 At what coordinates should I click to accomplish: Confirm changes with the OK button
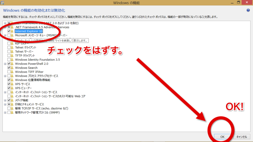[x=222, y=137]
